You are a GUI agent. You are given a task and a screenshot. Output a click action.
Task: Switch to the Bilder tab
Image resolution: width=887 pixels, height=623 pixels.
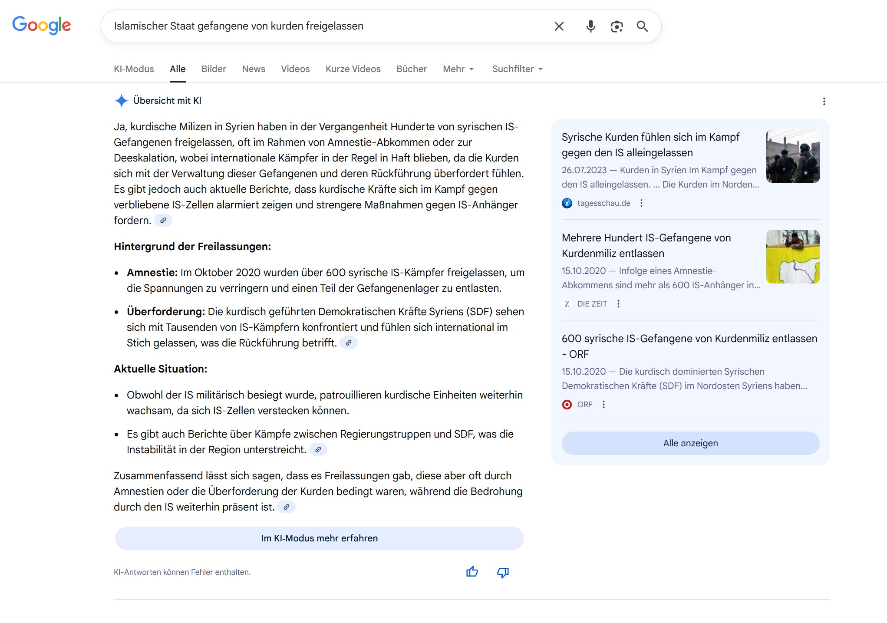click(x=214, y=69)
